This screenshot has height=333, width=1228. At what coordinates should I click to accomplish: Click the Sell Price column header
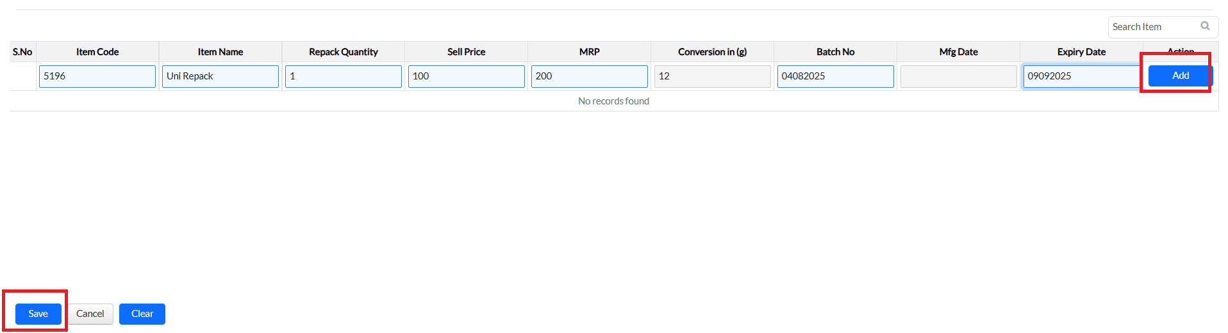point(467,52)
